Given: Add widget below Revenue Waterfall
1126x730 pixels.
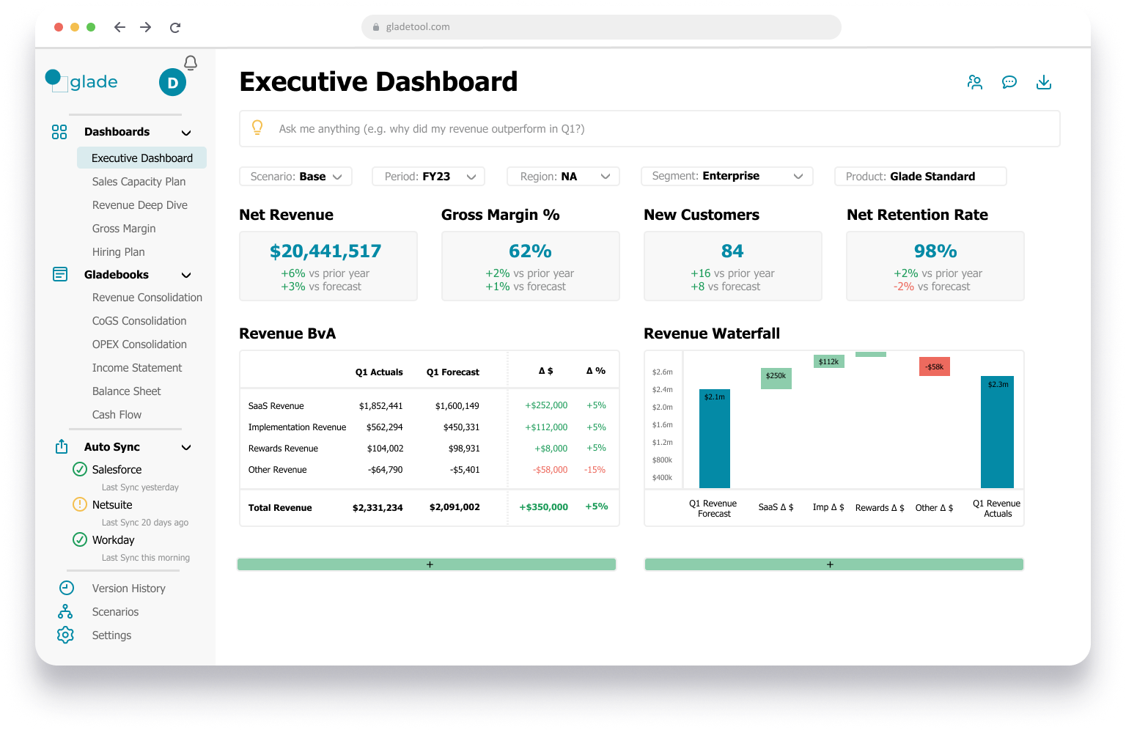Looking at the screenshot, I should tap(834, 564).
